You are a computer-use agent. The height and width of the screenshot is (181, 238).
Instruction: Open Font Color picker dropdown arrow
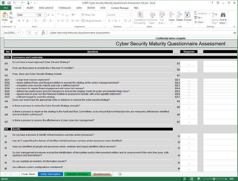click(54, 21)
